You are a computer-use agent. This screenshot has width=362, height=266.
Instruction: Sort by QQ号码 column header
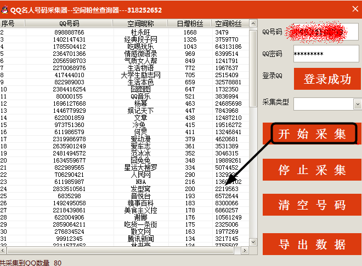(69, 24)
